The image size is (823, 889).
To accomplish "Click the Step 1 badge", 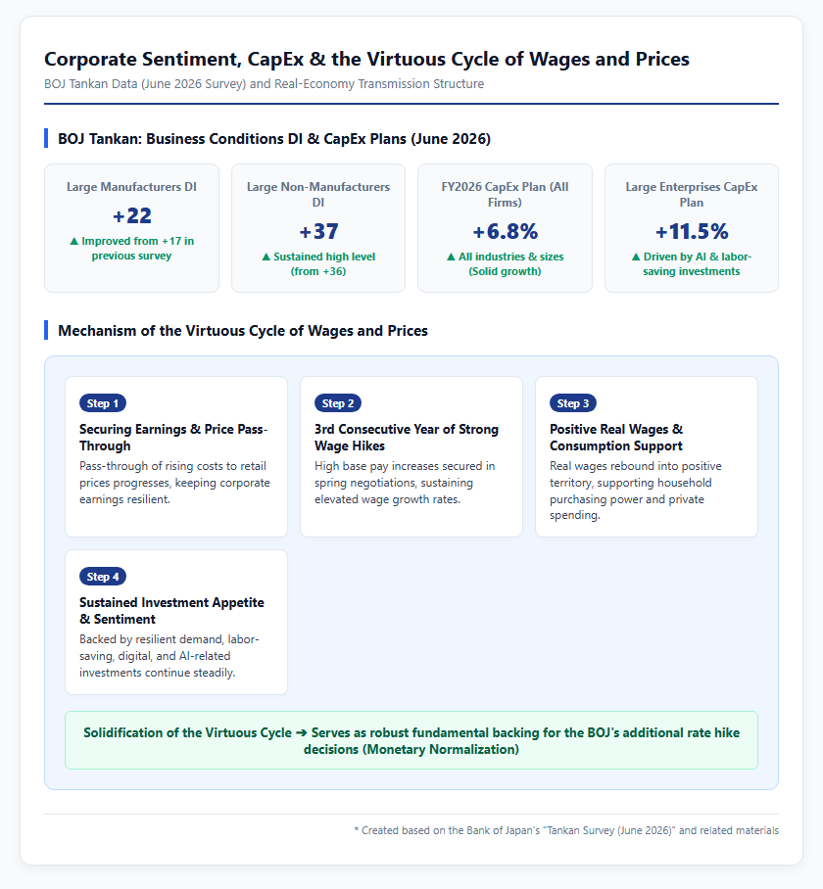I will [103, 403].
